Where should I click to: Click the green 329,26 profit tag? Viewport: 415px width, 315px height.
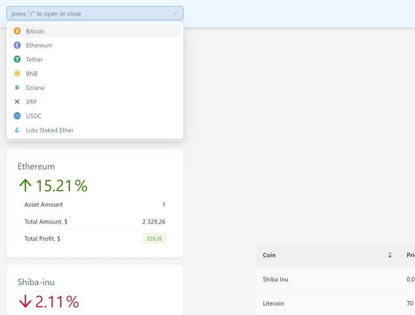click(155, 239)
